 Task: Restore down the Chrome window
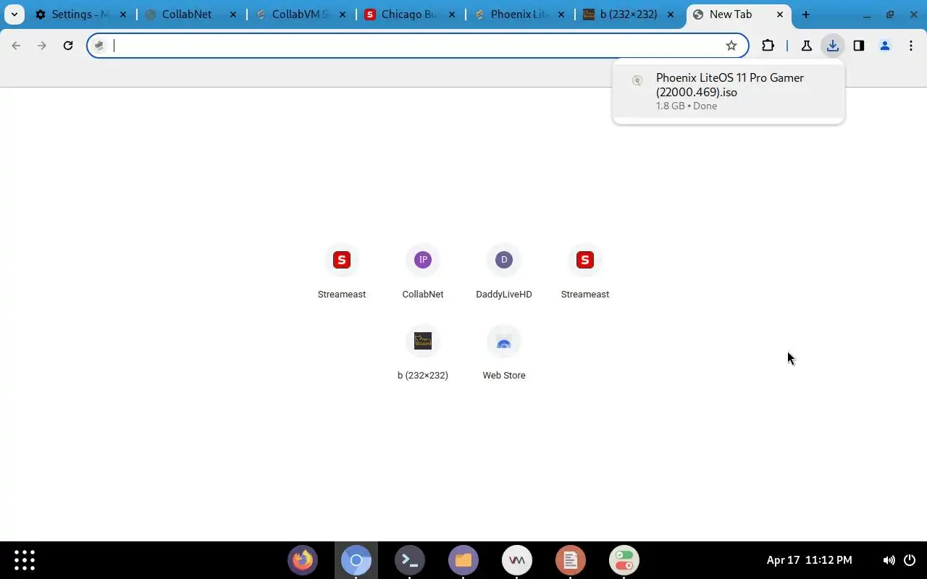pos(890,14)
